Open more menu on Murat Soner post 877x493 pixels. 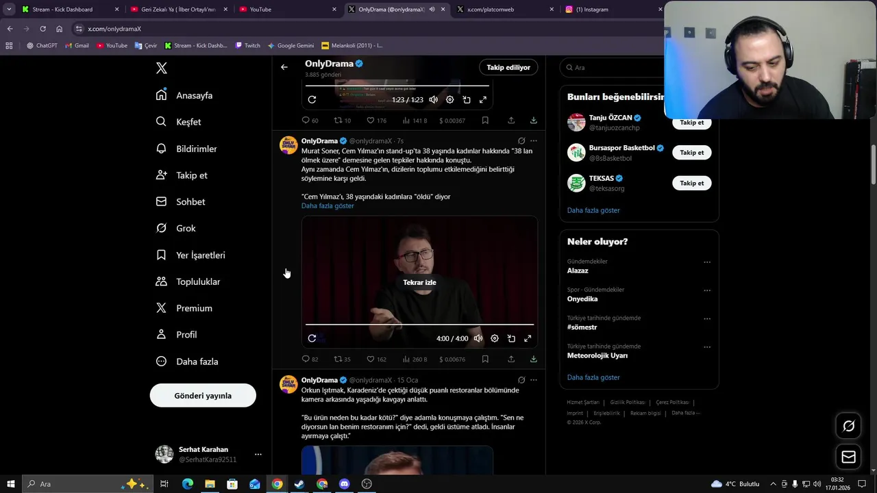[534, 141]
